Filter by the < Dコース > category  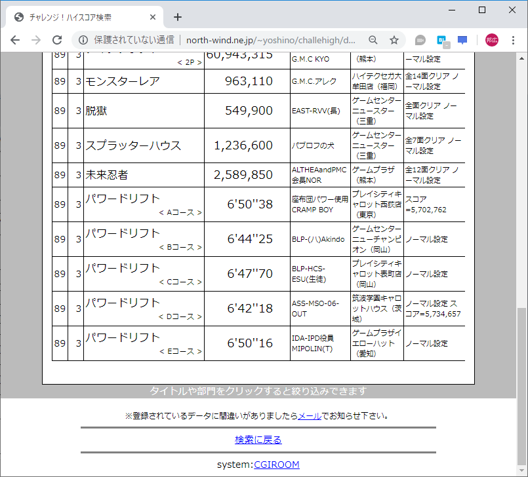pyautogui.click(x=180, y=317)
